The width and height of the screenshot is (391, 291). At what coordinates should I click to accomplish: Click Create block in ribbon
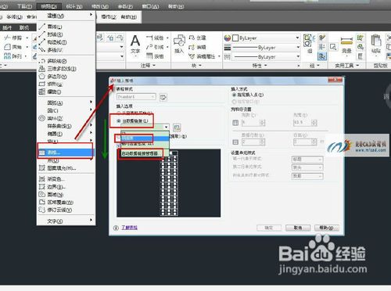click(197, 38)
